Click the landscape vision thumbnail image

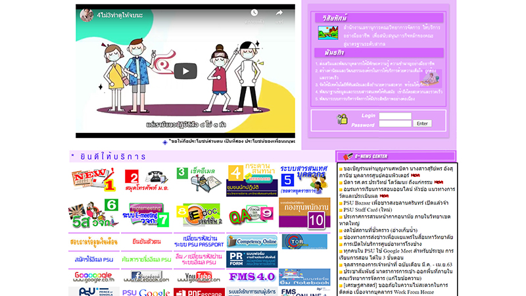pyautogui.click(x=327, y=32)
